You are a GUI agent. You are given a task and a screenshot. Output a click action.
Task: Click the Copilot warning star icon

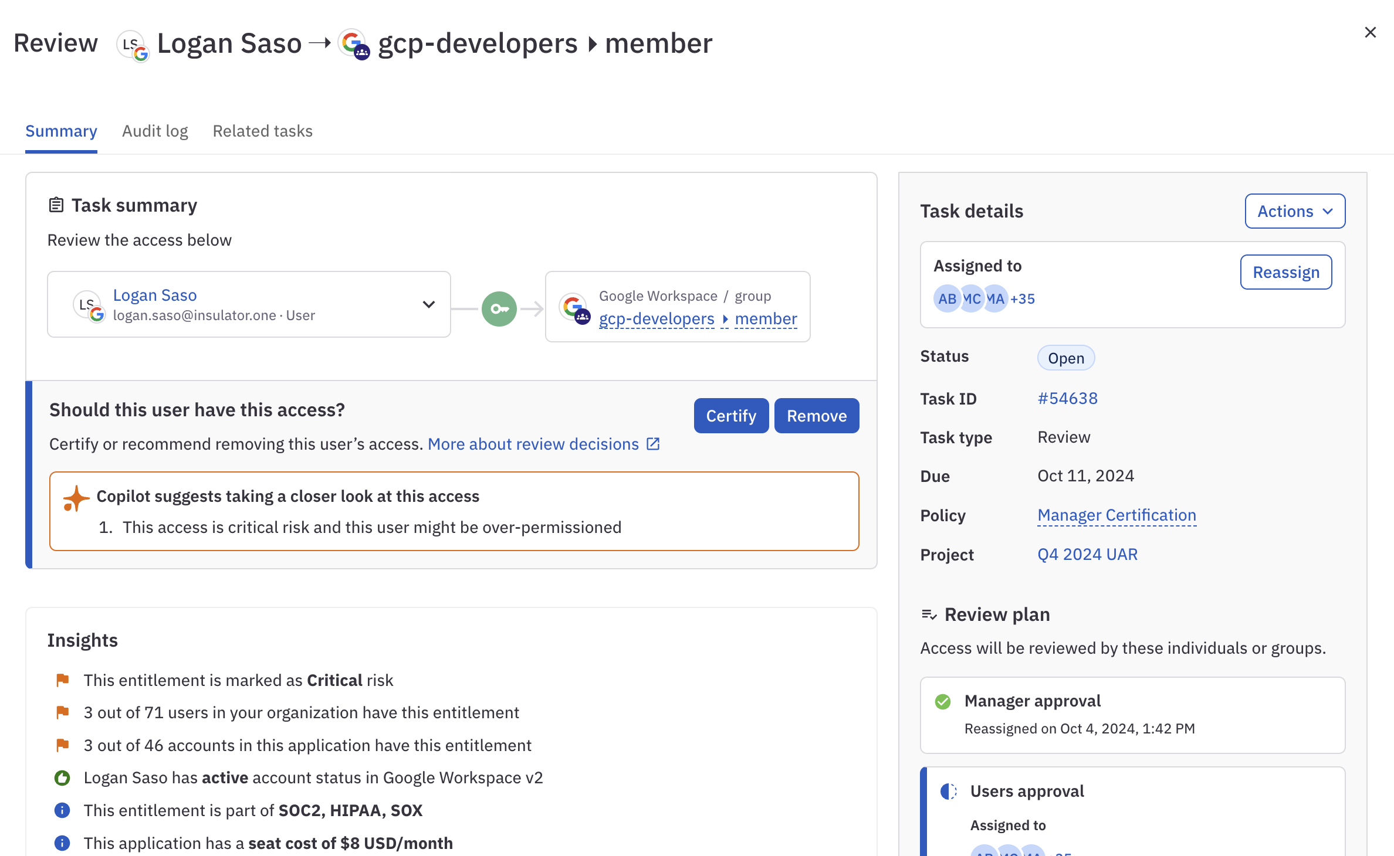coord(76,495)
